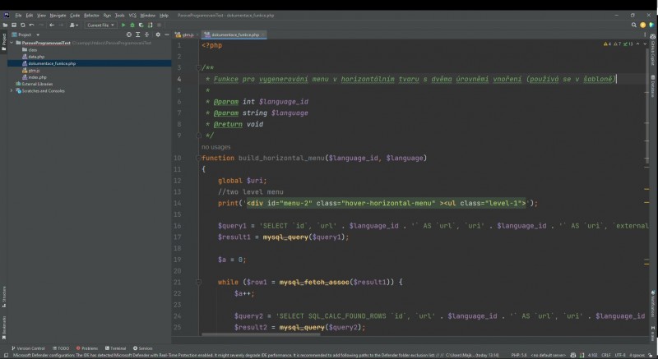
Task: Select index.php in the project tree
Action: point(38,77)
